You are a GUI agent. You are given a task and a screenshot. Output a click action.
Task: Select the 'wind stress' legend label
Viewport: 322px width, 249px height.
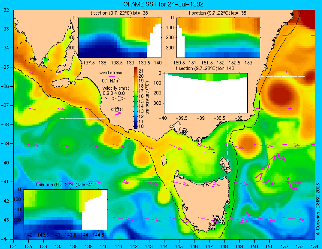[111, 73]
